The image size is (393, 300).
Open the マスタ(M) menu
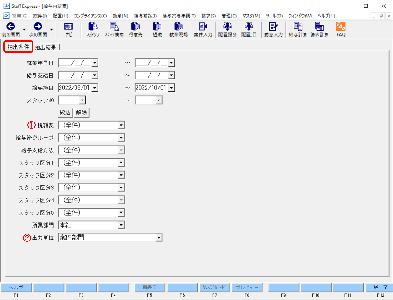(x=251, y=16)
